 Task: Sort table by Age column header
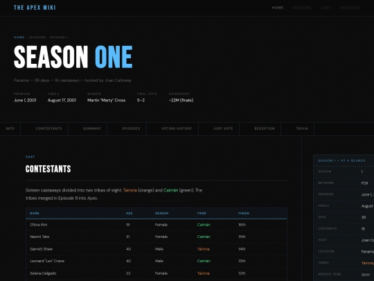pos(130,213)
